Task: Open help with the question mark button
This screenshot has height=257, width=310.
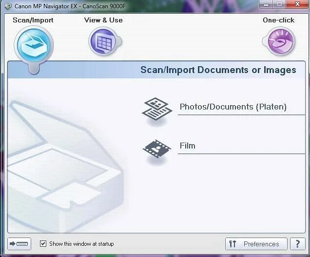Action: (297, 244)
